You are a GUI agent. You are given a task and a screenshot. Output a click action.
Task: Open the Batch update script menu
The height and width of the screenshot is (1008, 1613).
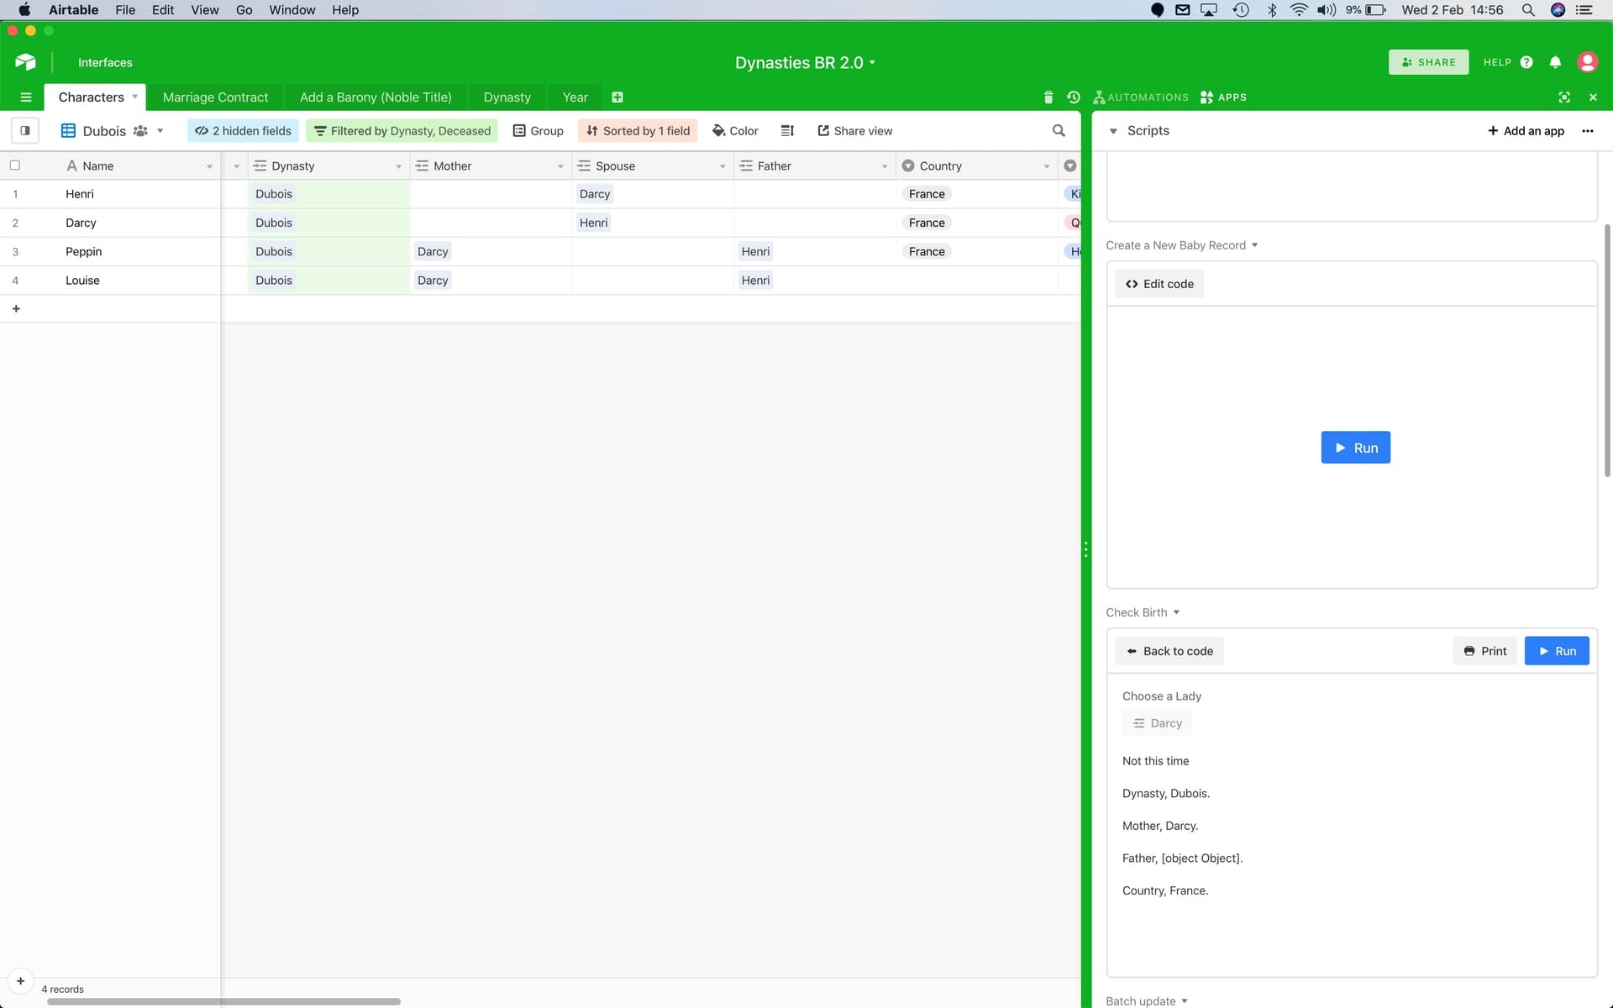[x=1147, y=1000]
